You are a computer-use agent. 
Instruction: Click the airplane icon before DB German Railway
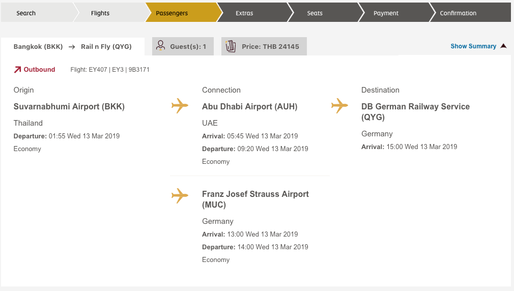[339, 105]
